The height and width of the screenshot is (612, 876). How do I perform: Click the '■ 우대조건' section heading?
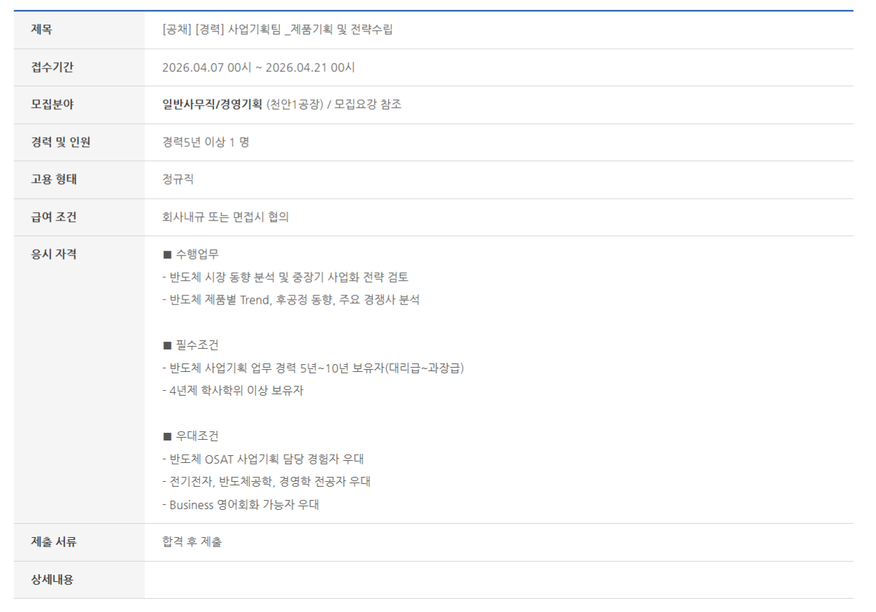pos(190,436)
